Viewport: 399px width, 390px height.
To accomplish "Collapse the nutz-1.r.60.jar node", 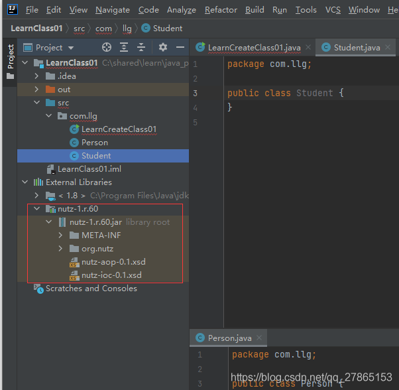I will point(50,222).
